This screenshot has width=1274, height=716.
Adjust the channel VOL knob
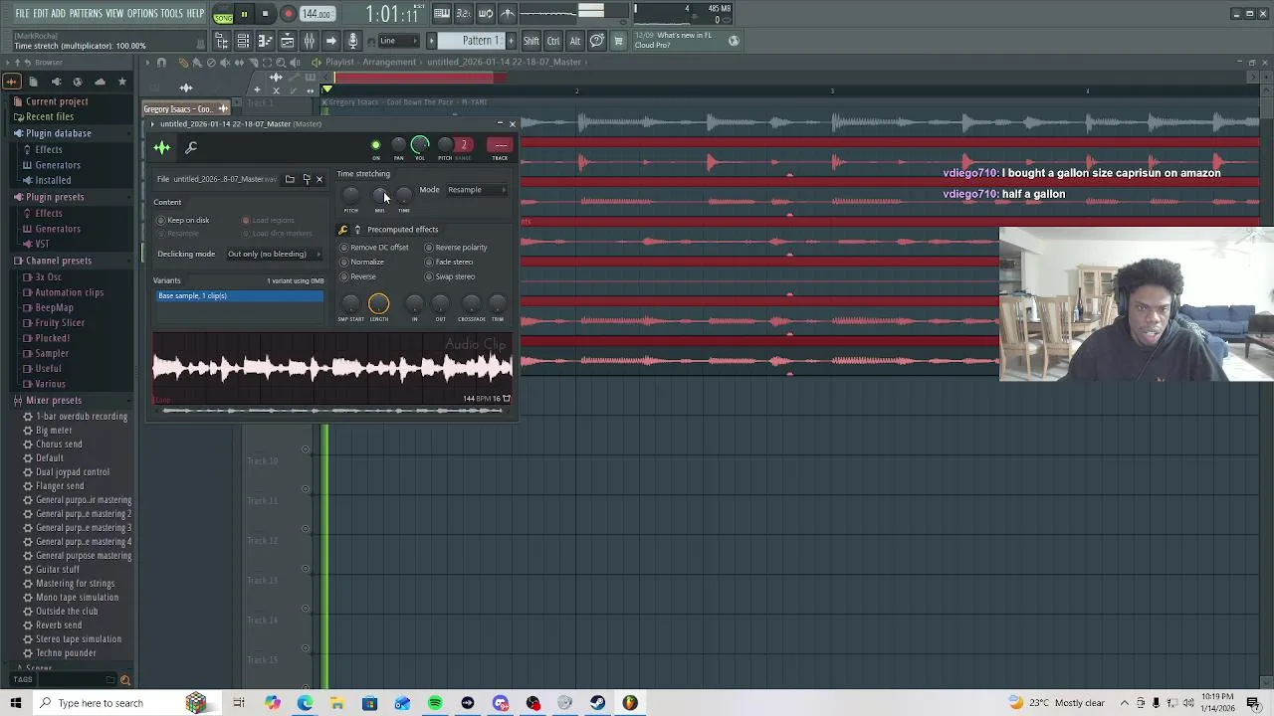420,146
